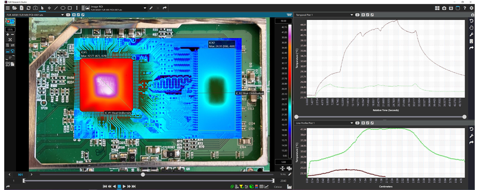Pick the spot cursor measurement tool

click(x=49, y=8)
